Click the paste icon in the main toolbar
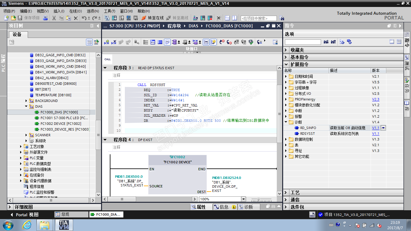 tap(68, 18)
